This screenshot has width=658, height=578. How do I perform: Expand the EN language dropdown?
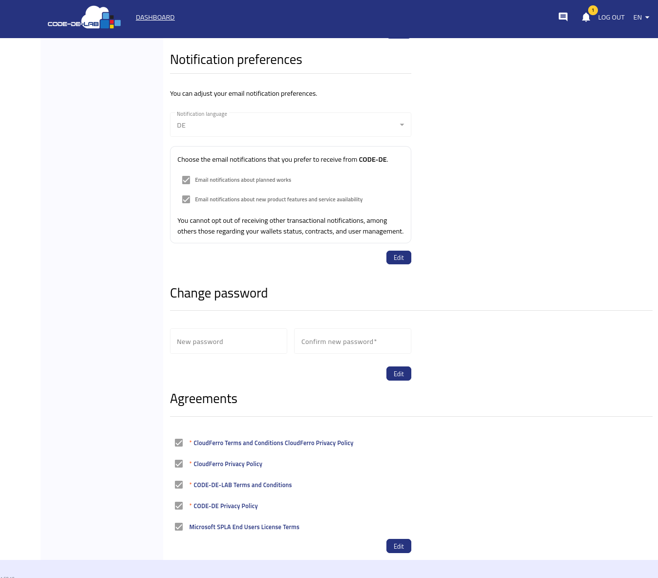tap(641, 17)
